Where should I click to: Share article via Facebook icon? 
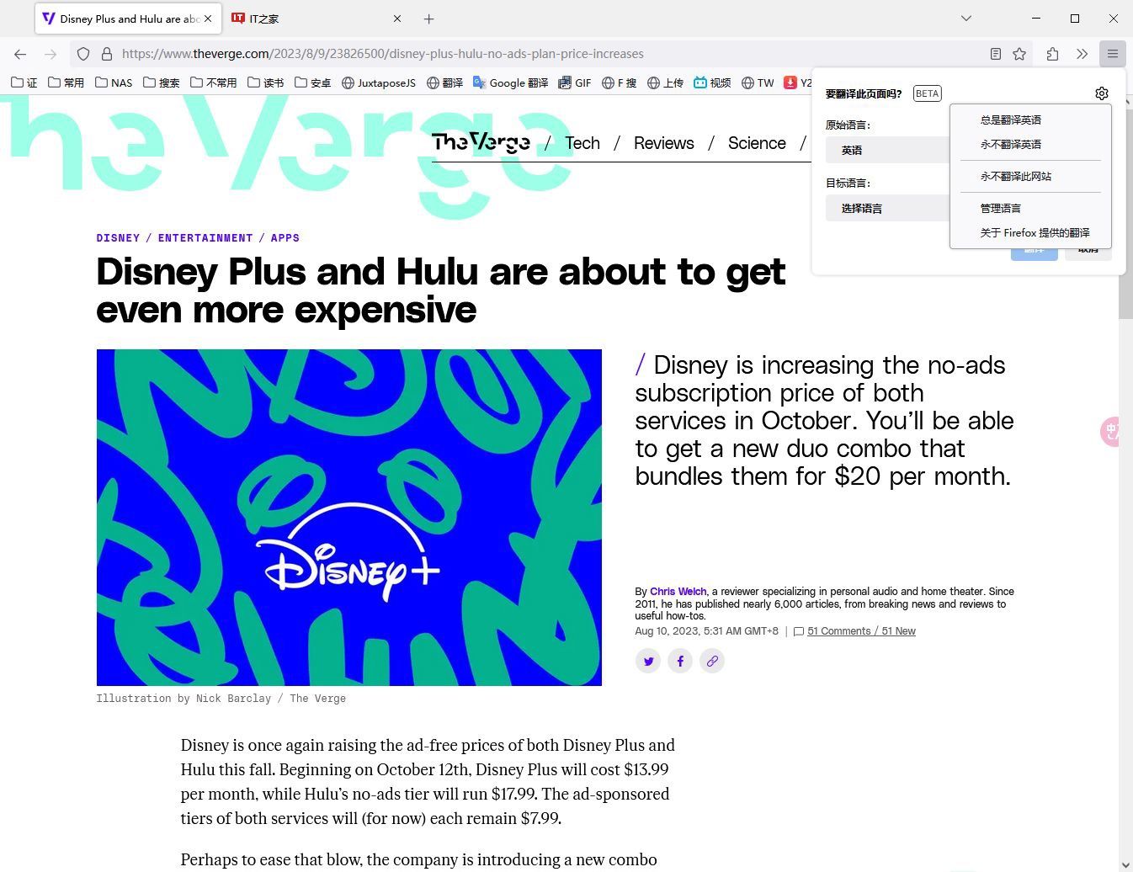680,662
